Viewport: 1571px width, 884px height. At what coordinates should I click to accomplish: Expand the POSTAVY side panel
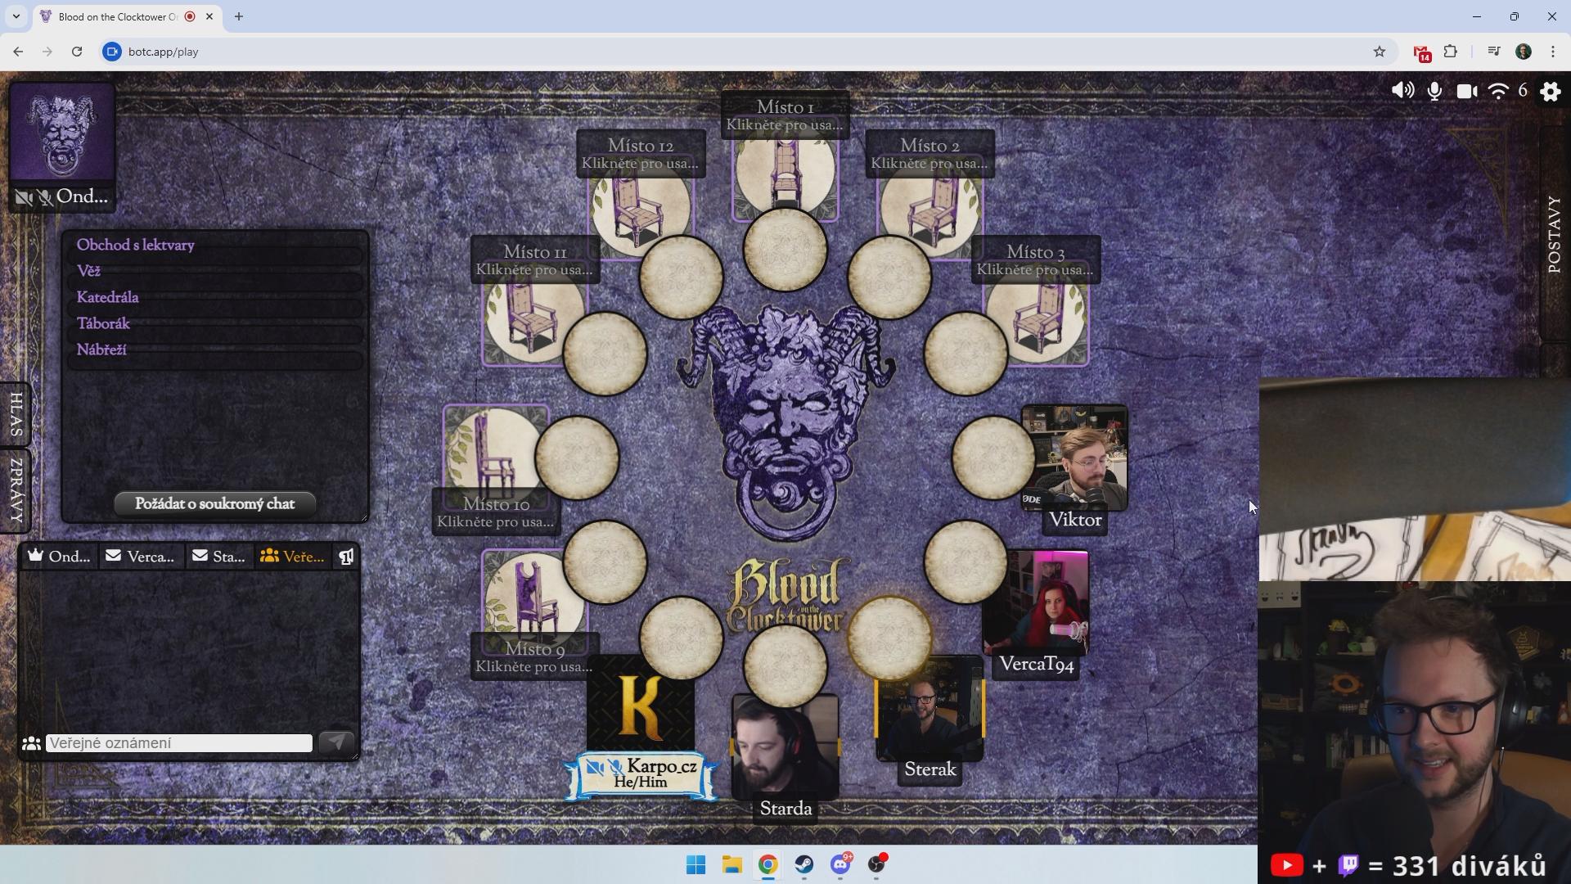(x=1555, y=235)
